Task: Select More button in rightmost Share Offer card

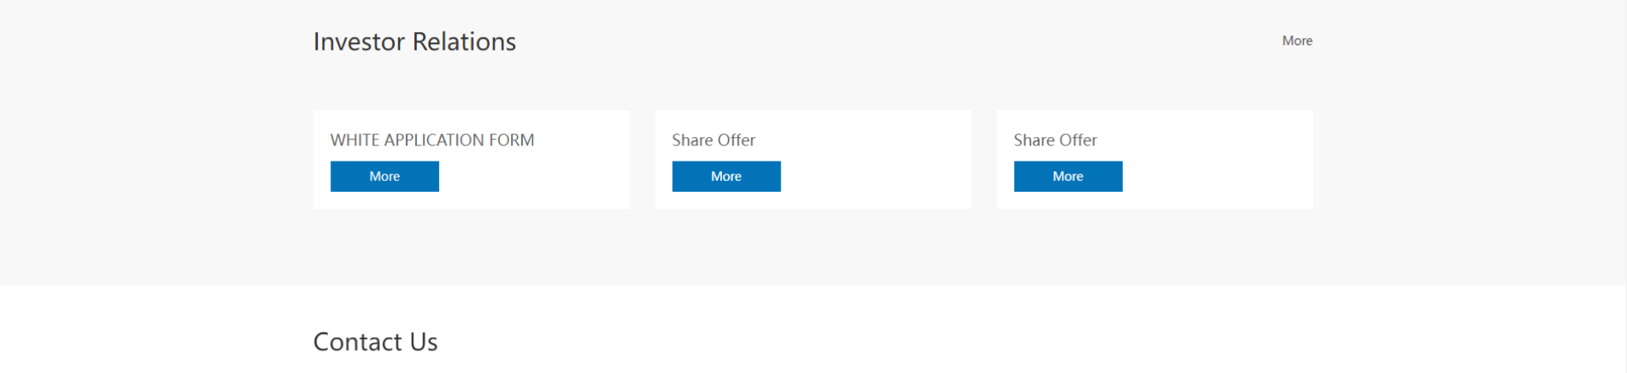Action: click(1068, 176)
